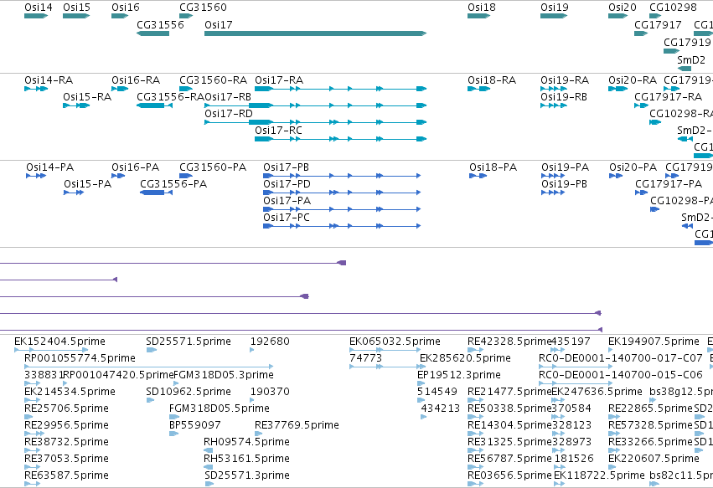Select the Osi19-RA transcript label

point(565,80)
